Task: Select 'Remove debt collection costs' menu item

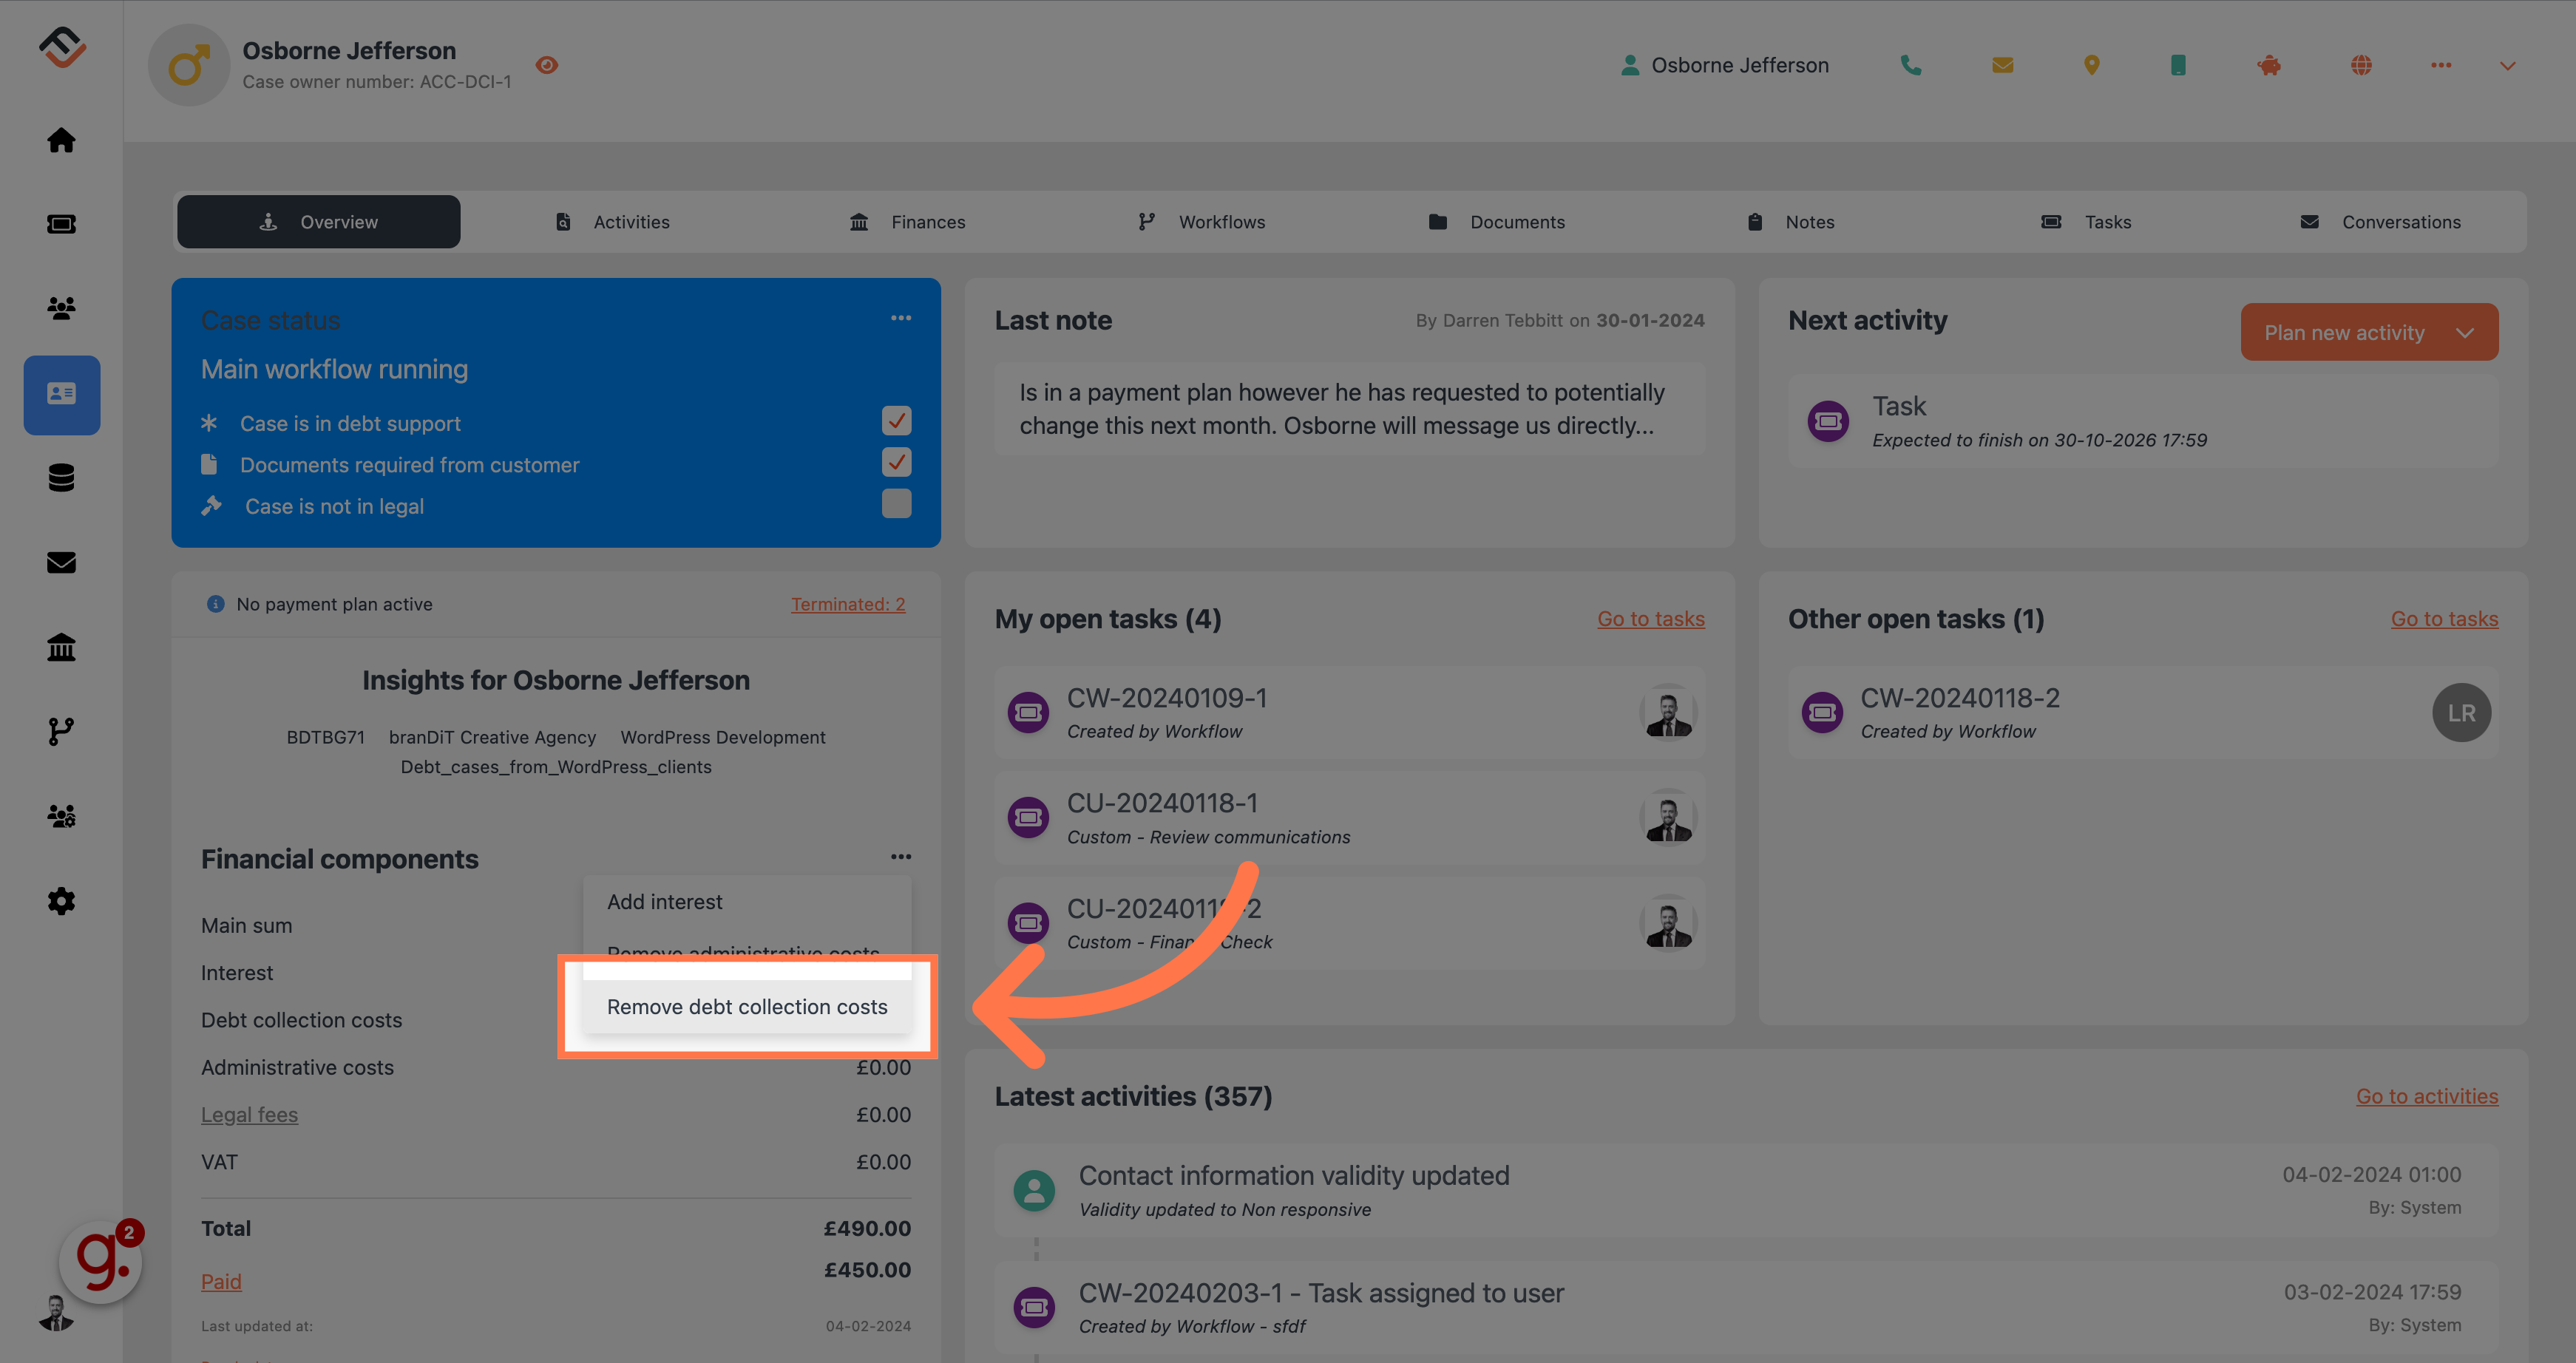Action: tap(746, 1005)
